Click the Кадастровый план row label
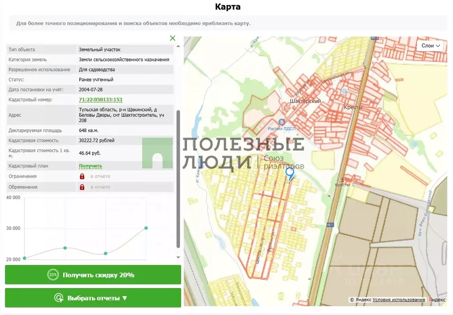Image resolution: width=453 pixels, height=315 pixels. (x=28, y=166)
